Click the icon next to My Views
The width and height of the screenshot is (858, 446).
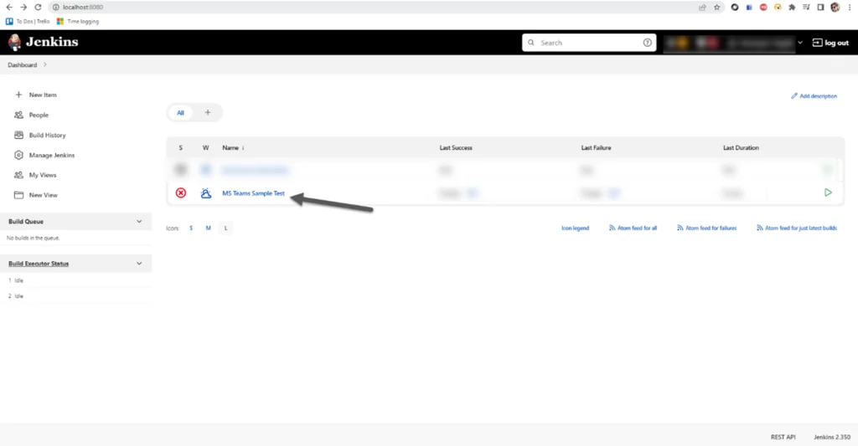[18, 175]
